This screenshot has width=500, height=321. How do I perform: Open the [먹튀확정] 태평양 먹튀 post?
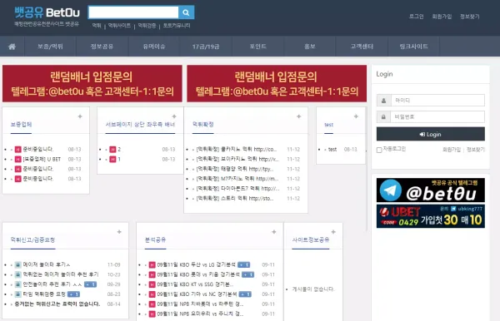pyautogui.click(x=235, y=169)
